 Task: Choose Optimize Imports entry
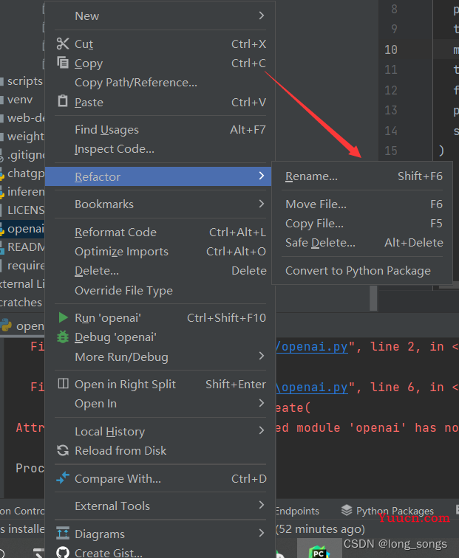click(x=160, y=252)
